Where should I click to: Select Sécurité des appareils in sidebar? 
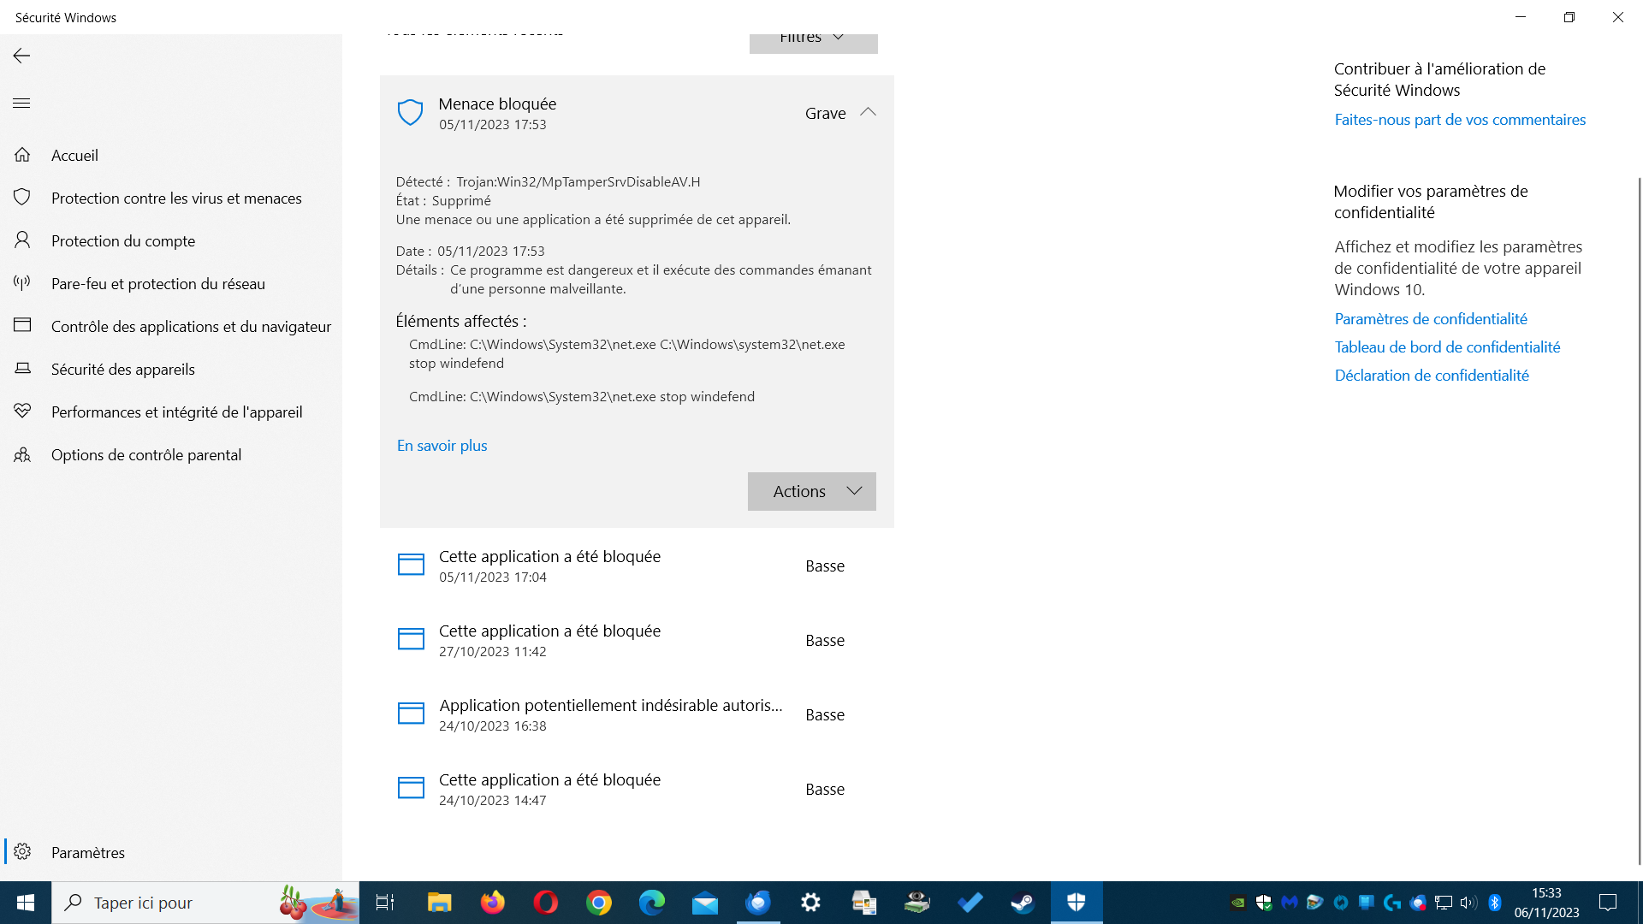(x=171, y=369)
